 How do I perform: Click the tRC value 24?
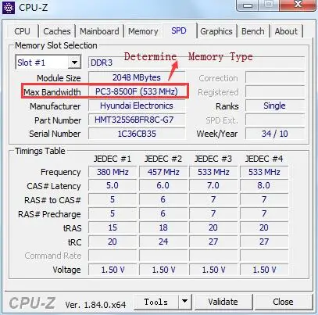[163, 242]
